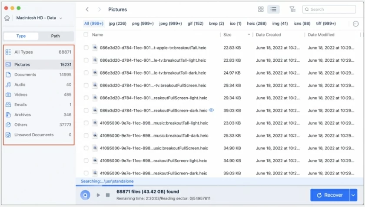Tick the select-all checkbox in header
This screenshot has height=207, width=365.
point(86,35)
